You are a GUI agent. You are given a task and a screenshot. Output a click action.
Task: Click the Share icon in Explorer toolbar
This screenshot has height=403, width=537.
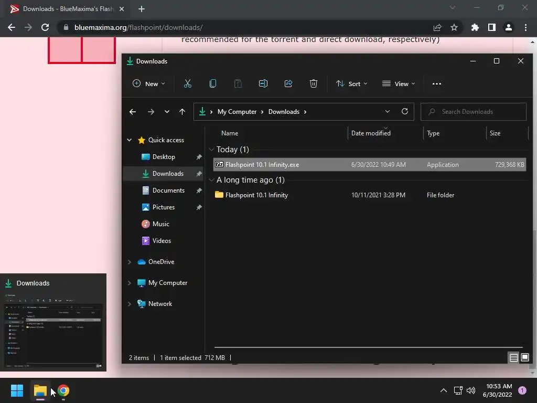288,83
